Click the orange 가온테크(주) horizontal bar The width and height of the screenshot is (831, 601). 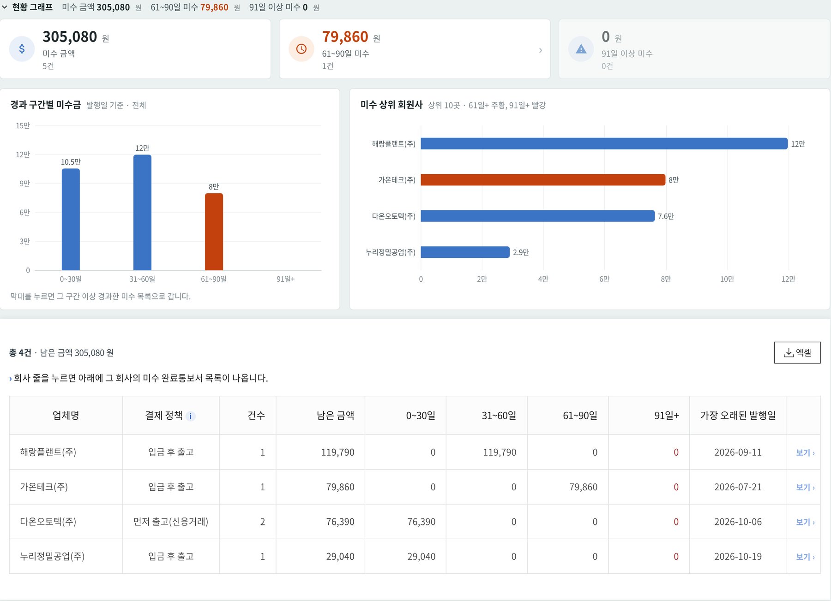(x=543, y=179)
